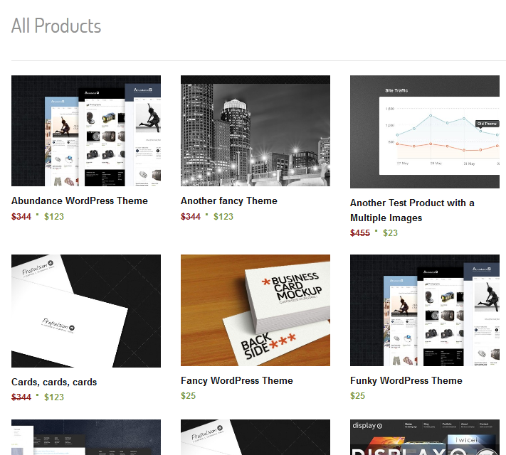Screen dimensions: 506x455
Task: Open the Funky WordPress Theme product image
Action: coord(425,310)
